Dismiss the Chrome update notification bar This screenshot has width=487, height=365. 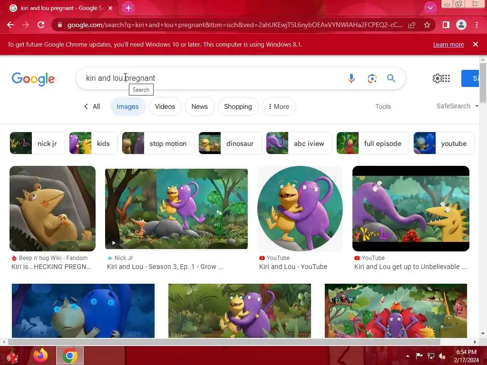(476, 44)
